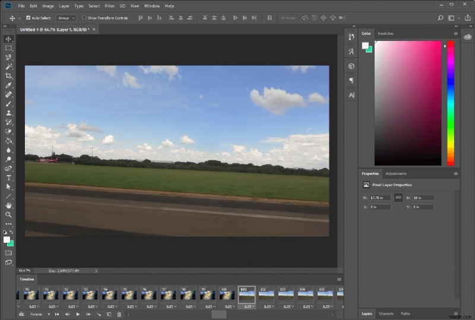
Task: Select the Clone Stamp tool
Action: tap(8, 113)
